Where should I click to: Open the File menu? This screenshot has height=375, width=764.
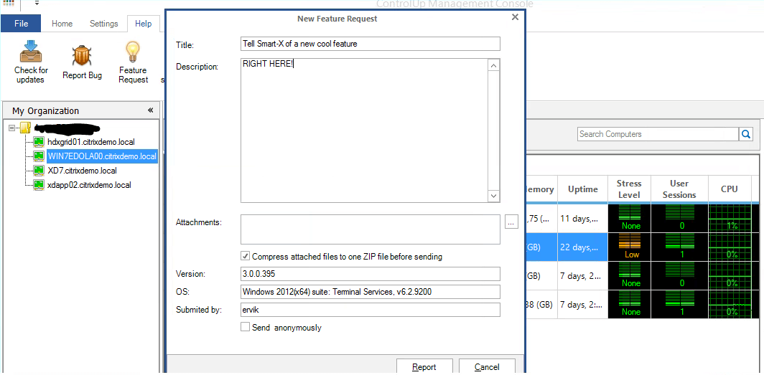[x=21, y=24]
